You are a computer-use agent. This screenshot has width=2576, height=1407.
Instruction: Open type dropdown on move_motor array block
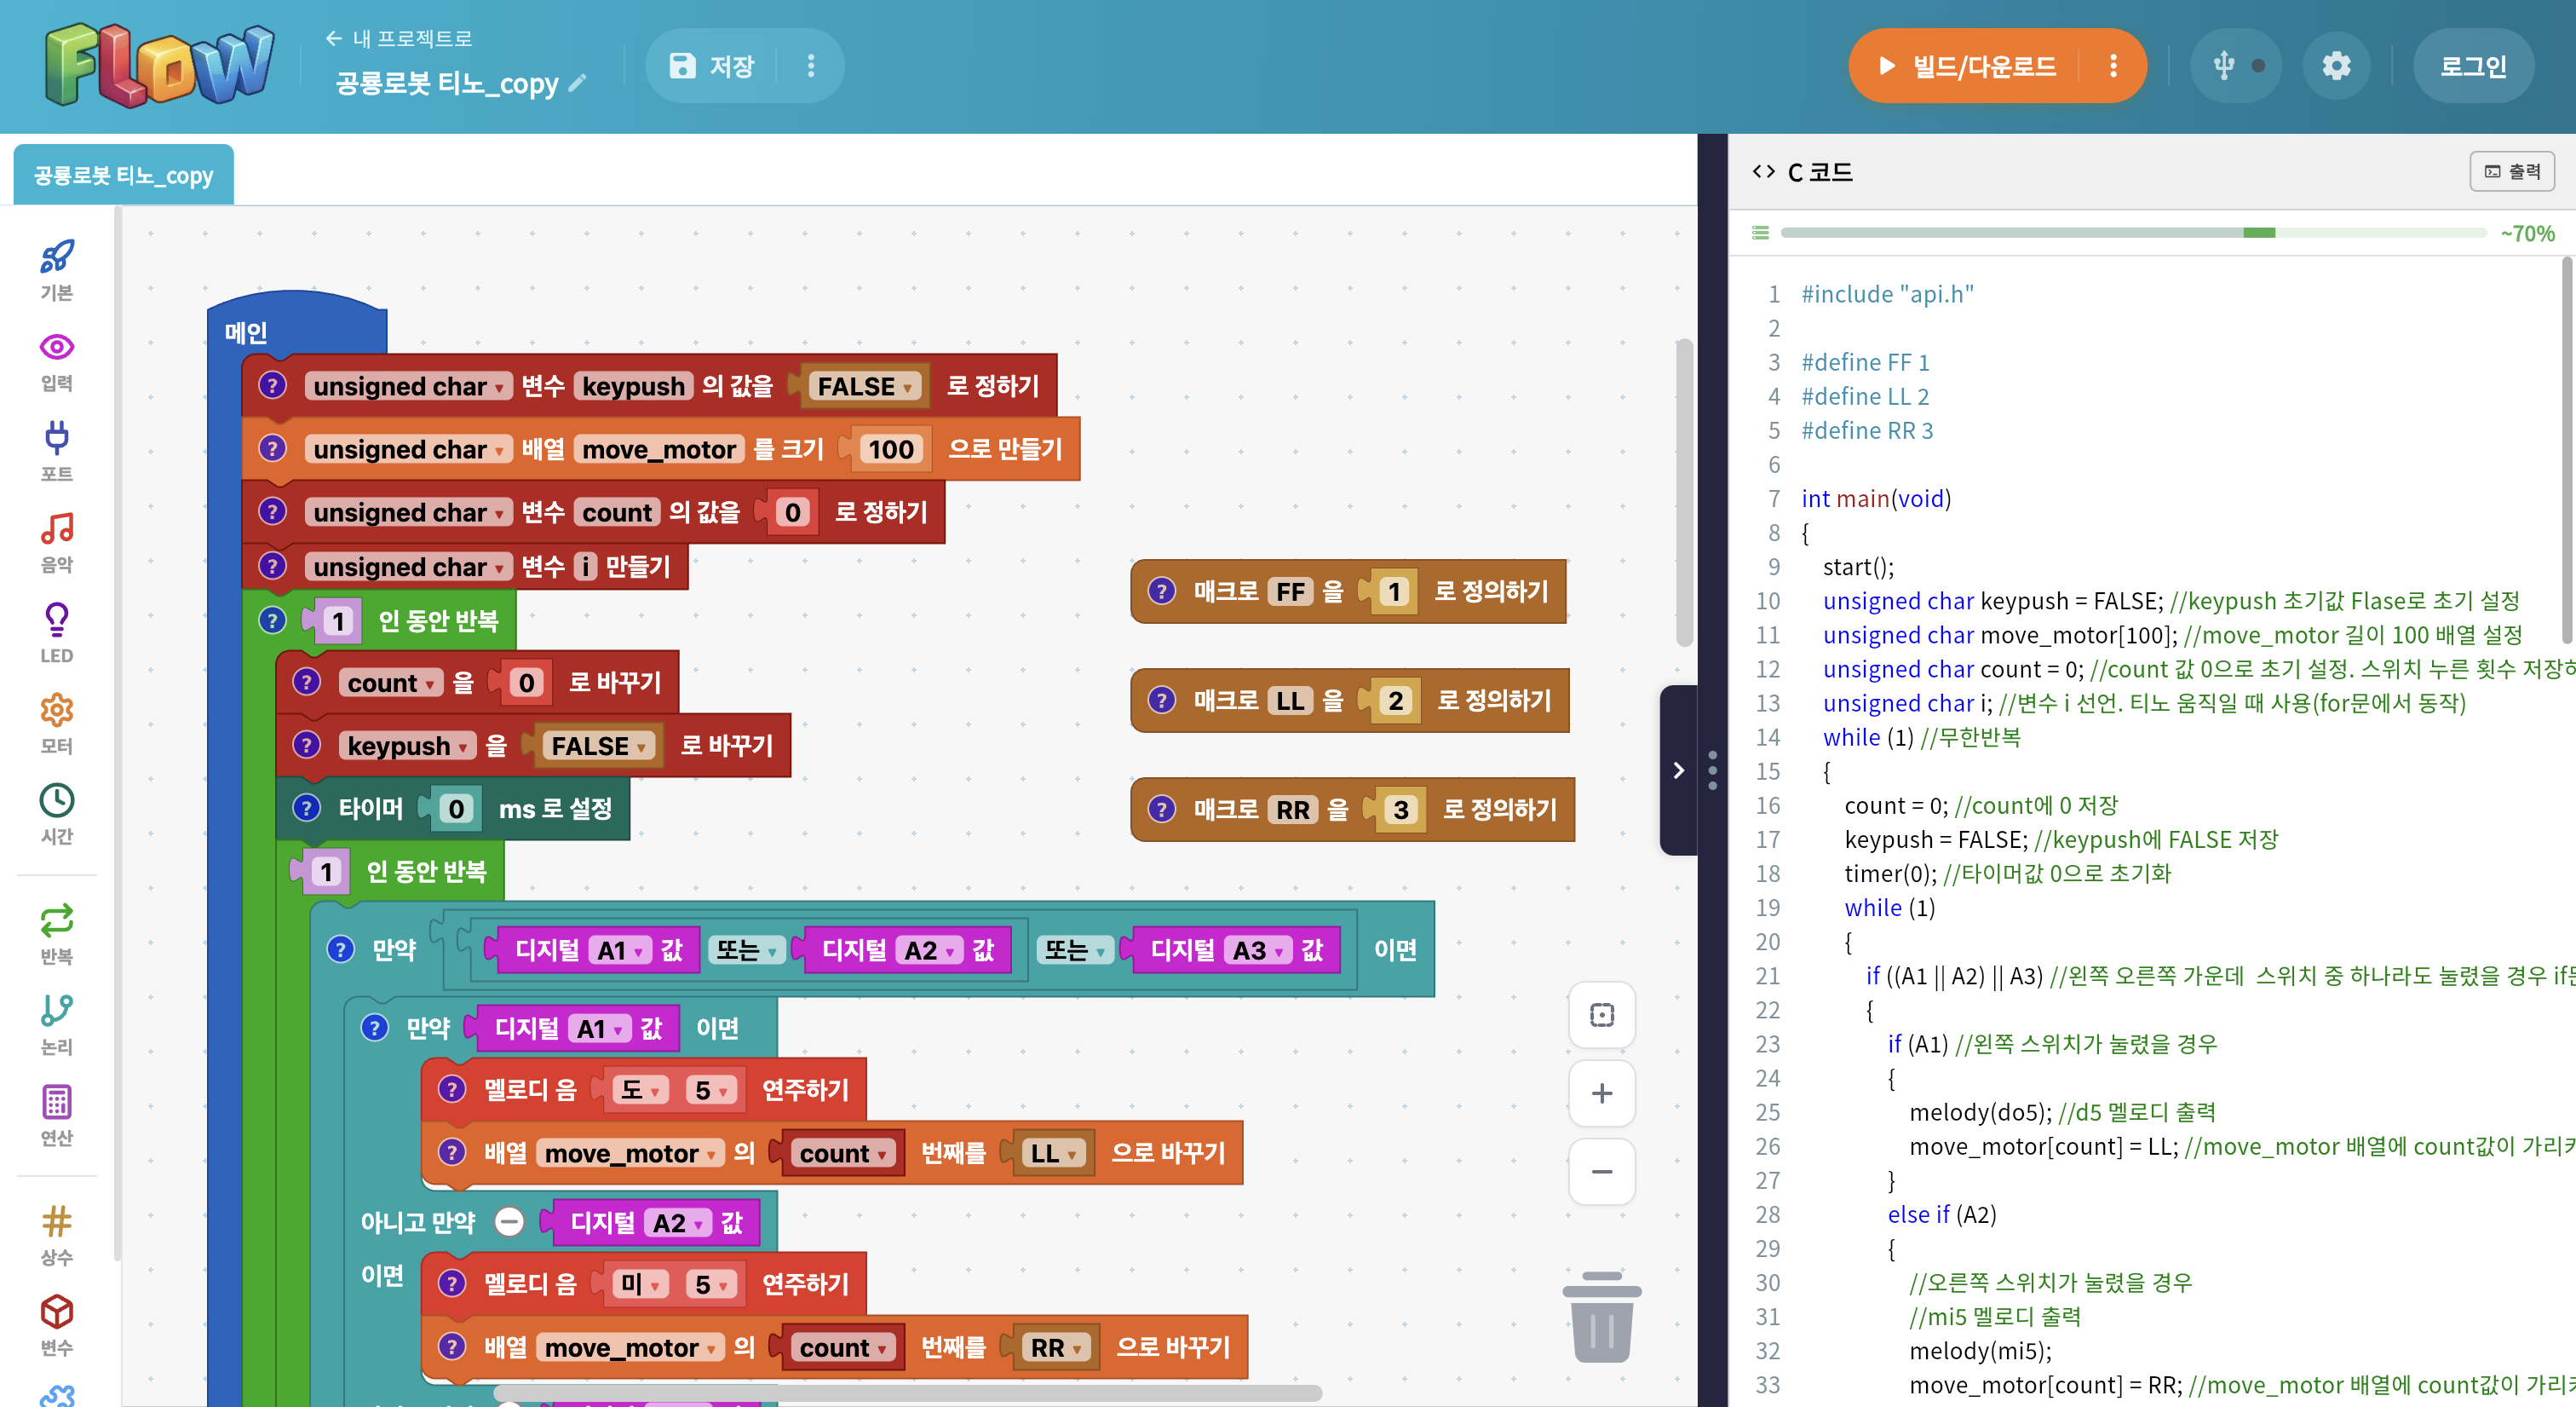[x=408, y=449]
